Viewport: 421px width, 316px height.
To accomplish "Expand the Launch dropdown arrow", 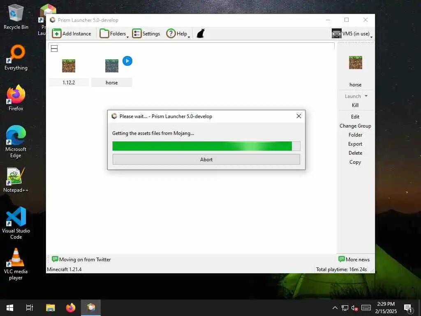I will pos(366,96).
